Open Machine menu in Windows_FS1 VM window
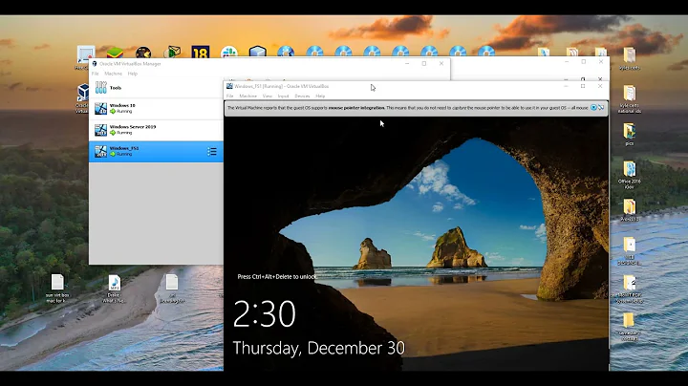 pyautogui.click(x=247, y=96)
